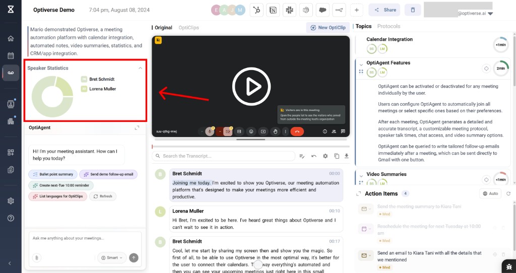The height and width of the screenshot is (273, 516).
Task: Refresh the Action Items list
Action: (508, 193)
